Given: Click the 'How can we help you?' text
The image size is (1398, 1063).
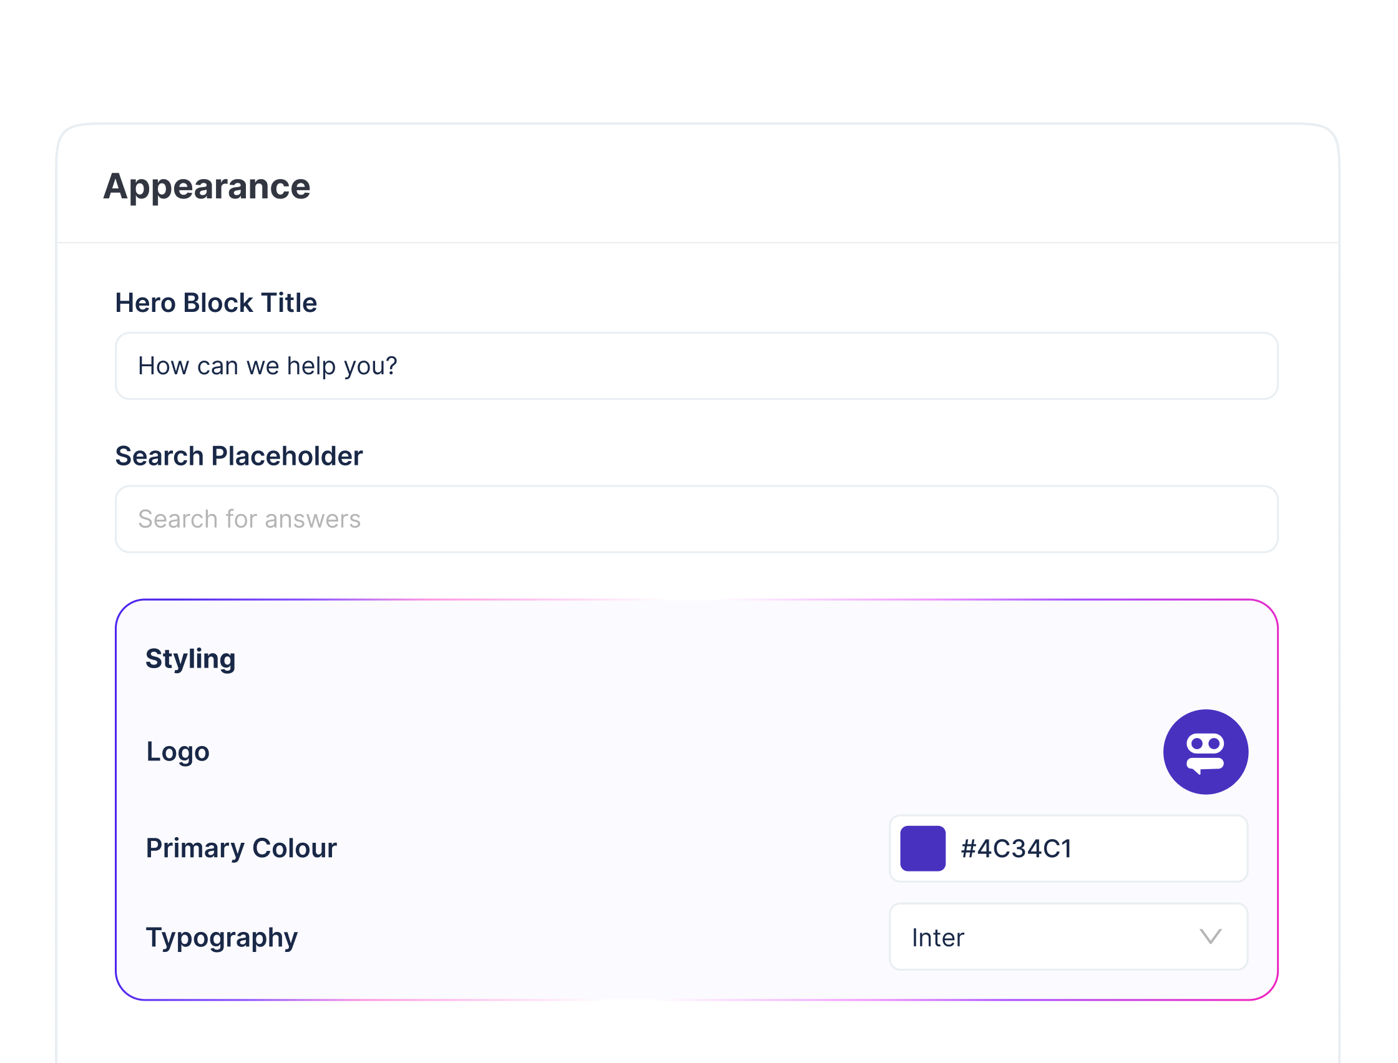Looking at the screenshot, I should point(267,366).
